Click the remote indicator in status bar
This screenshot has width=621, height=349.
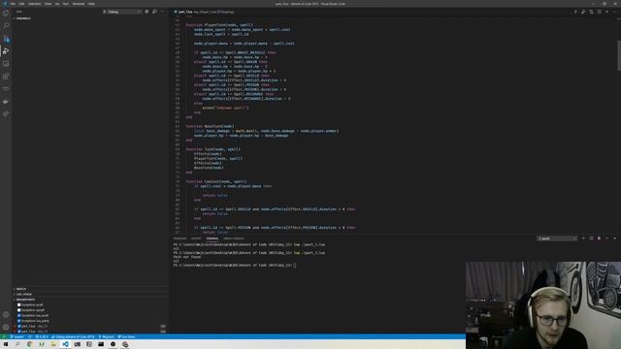4,336
